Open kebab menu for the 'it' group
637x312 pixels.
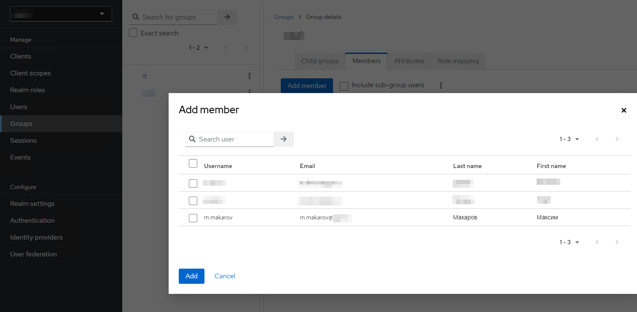(x=250, y=76)
